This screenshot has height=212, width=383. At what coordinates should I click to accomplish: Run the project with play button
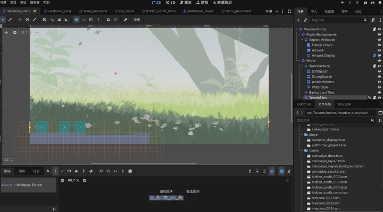(x=343, y=3)
